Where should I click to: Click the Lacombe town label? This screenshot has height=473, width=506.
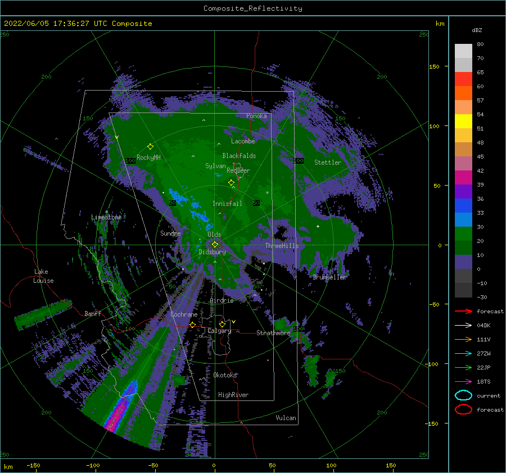243,141
